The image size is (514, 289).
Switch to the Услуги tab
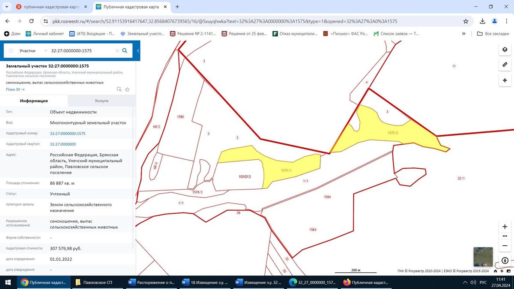pos(102,101)
